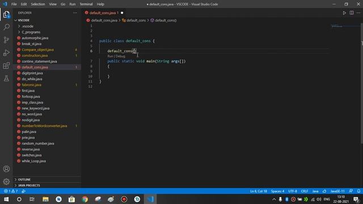This screenshot has height=204, width=363.
Task: Open the Explorer view in activity bar
Action: pyautogui.click(x=6, y=15)
